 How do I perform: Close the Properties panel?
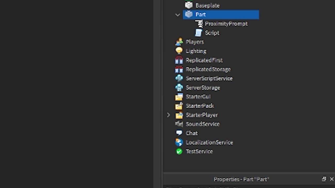(332, 179)
